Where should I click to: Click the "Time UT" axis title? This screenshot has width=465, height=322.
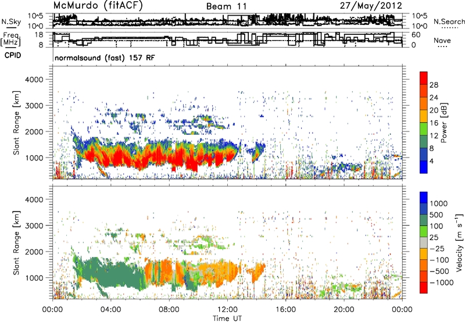coord(227,318)
